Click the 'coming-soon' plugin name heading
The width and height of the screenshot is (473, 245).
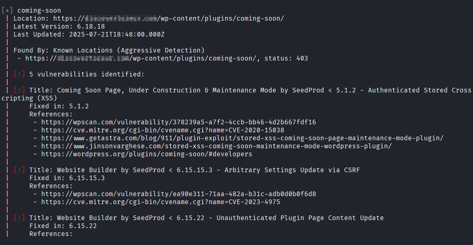click(x=39, y=11)
